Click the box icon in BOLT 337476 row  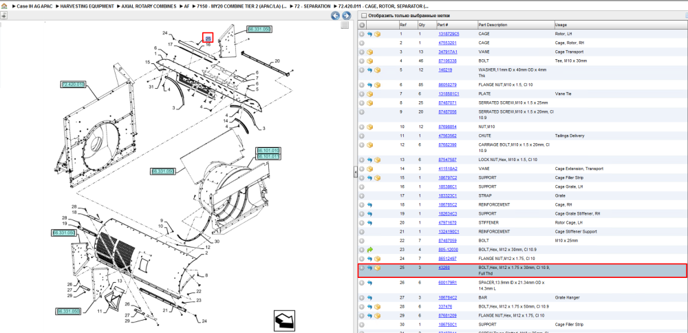377,307
